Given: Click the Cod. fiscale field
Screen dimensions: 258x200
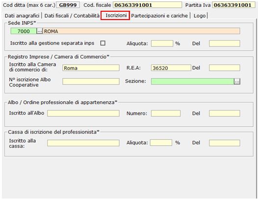Looking at the screenshot, I should [148, 5].
